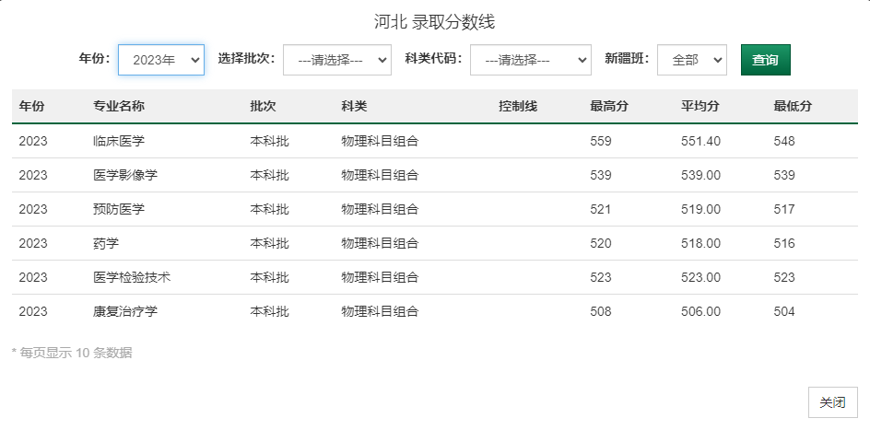This screenshot has width=870, height=430.
Task: Click the 最低分 column header
Action: pyautogui.click(x=793, y=106)
